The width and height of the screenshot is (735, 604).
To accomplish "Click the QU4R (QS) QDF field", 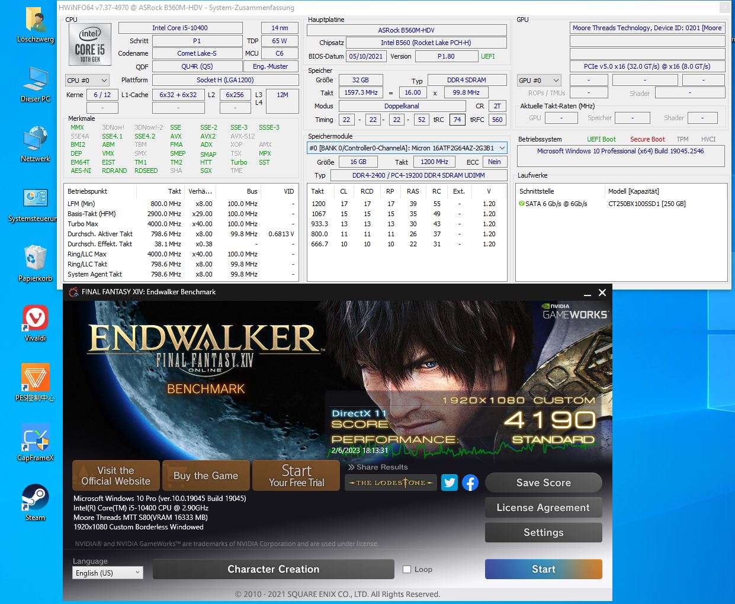I will point(197,66).
